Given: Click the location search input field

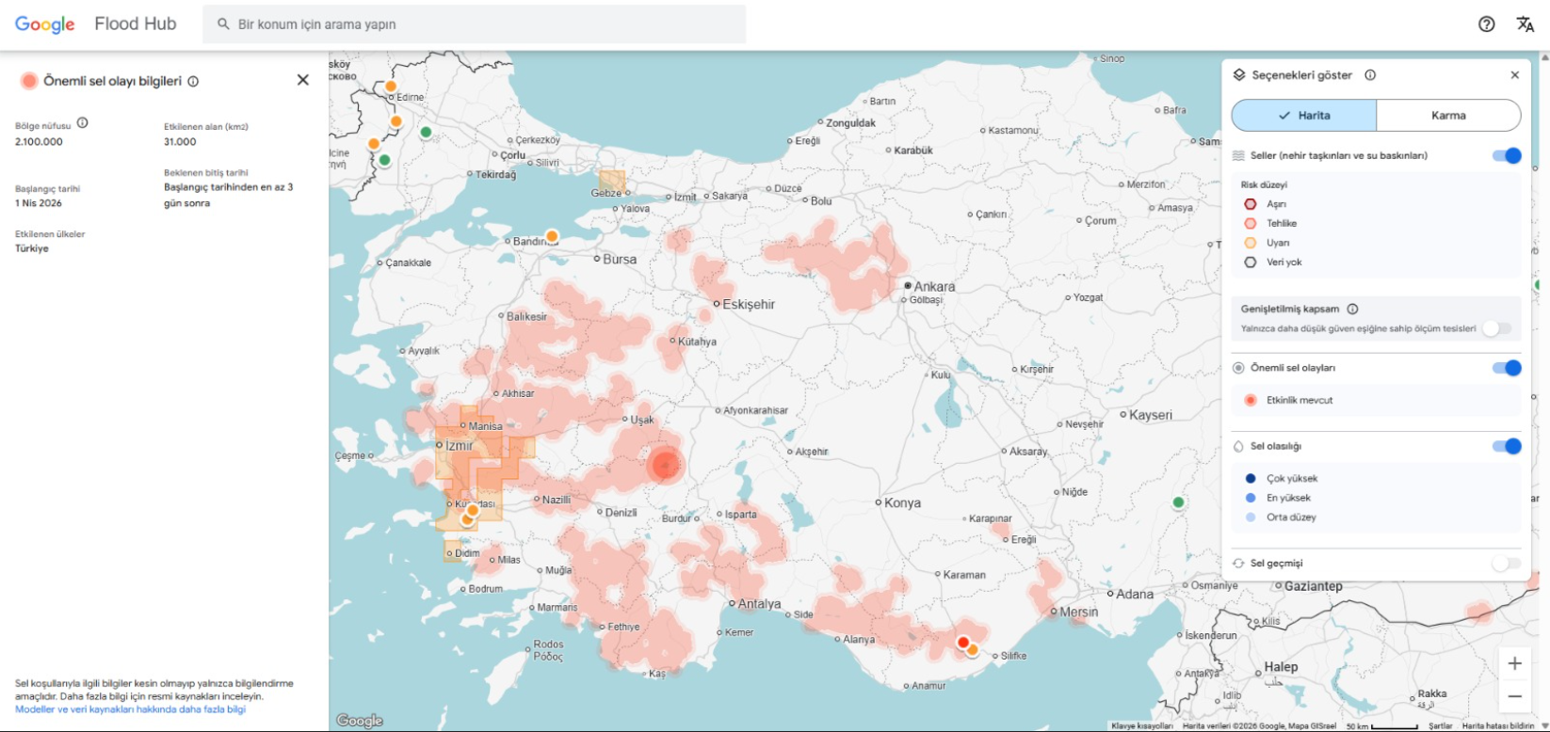Looking at the screenshot, I should [x=480, y=24].
